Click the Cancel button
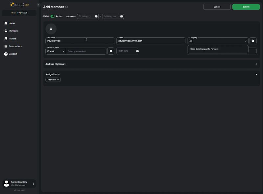This screenshot has height=194, width=263. tap(217, 7)
